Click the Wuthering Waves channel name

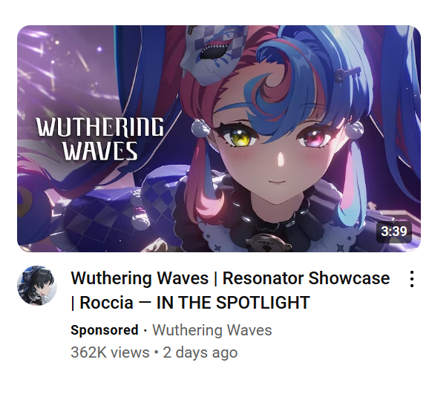(x=212, y=330)
